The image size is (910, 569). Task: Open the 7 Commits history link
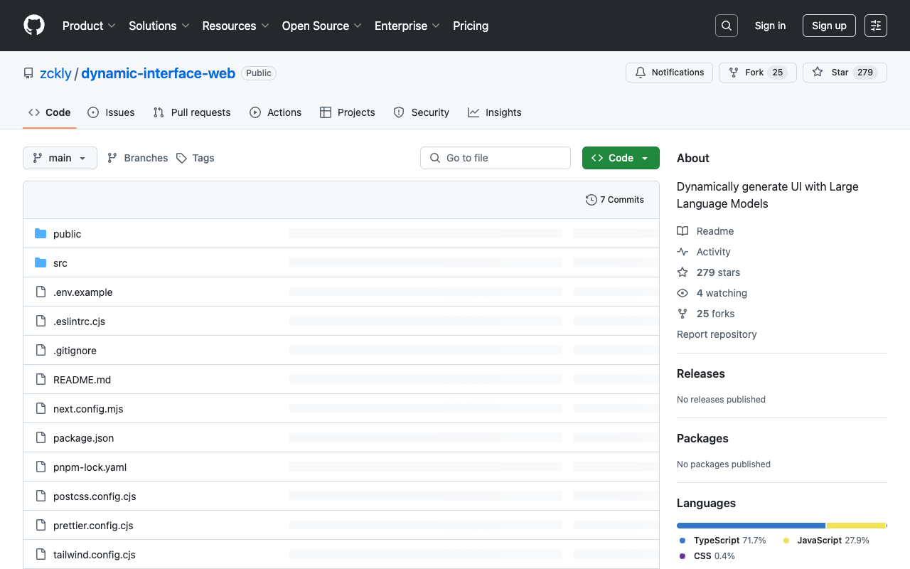[615, 200]
